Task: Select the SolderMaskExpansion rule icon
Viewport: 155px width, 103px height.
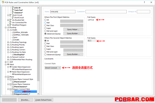Action: tap(13, 69)
